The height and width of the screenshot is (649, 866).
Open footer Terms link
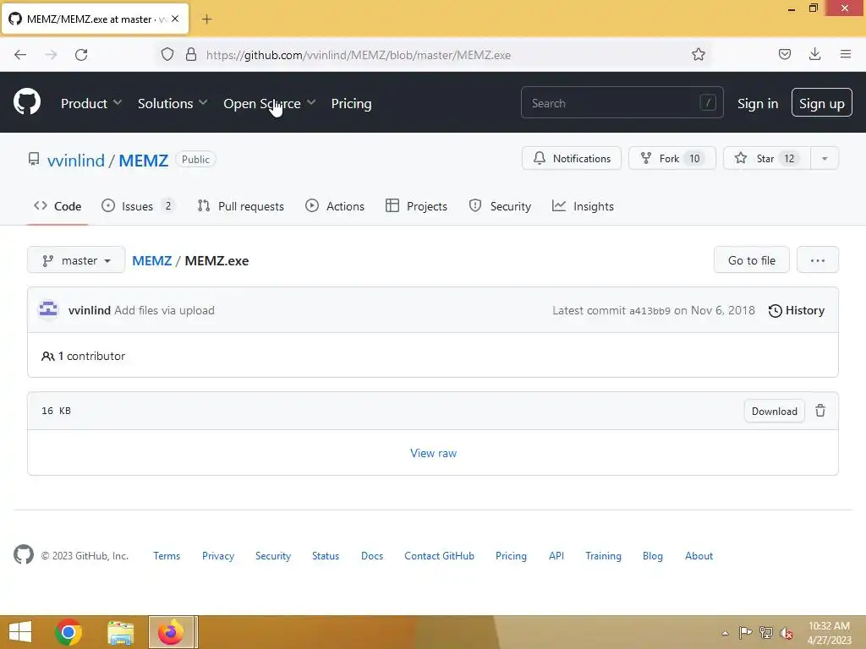(x=167, y=556)
